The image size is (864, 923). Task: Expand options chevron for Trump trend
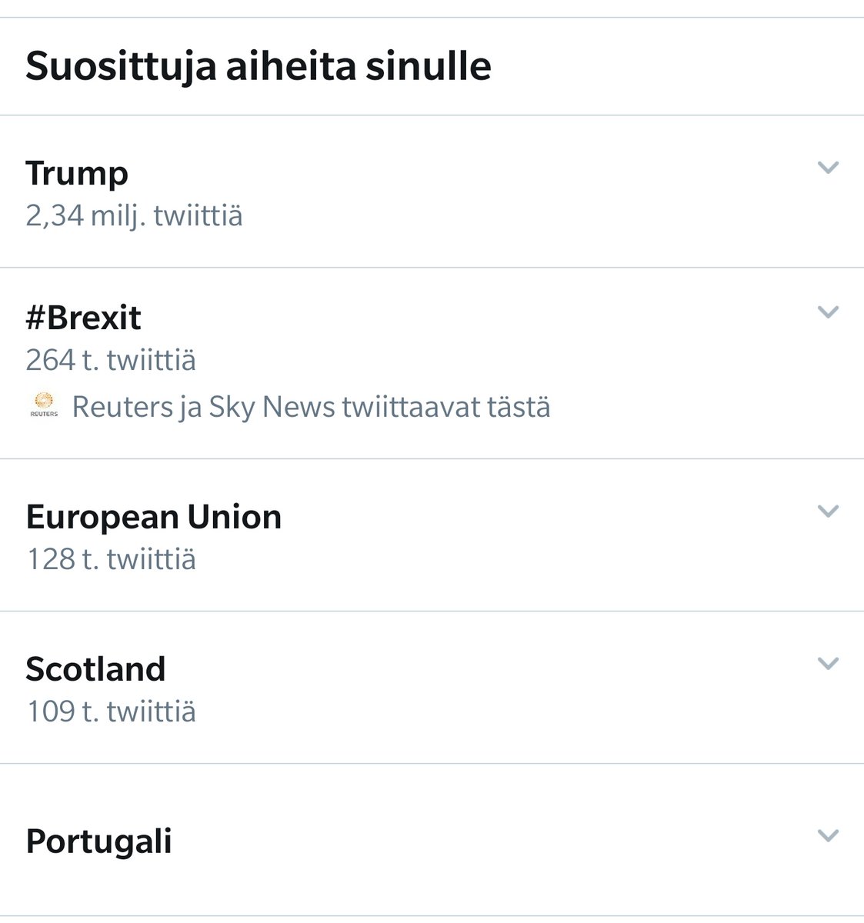click(828, 167)
